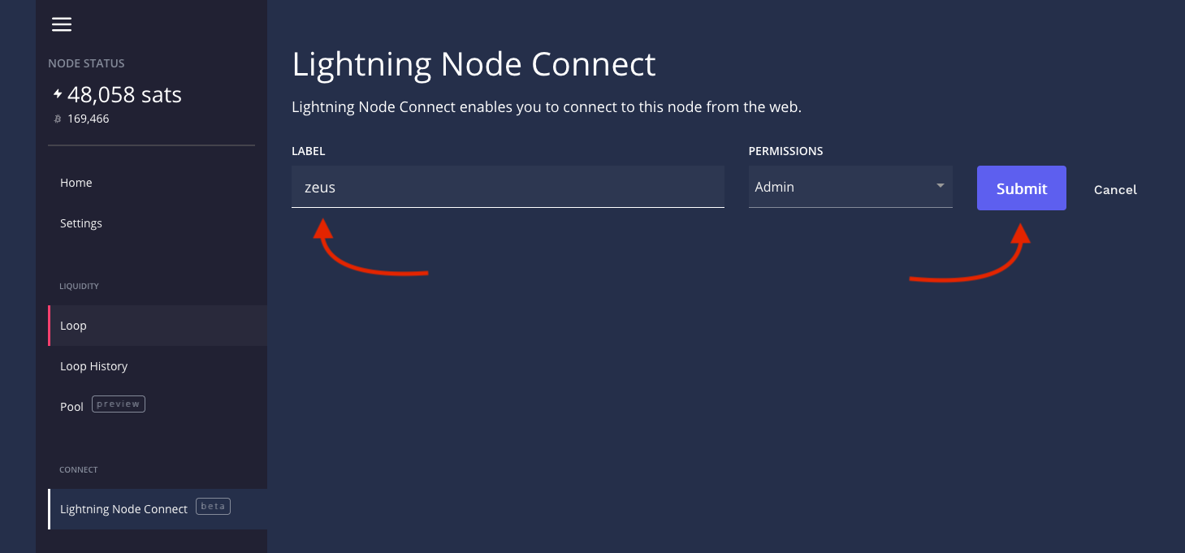The width and height of the screenshot is (1185, 553).
Task: Focus the Label input containing zeus
Action: pos(508,188)
